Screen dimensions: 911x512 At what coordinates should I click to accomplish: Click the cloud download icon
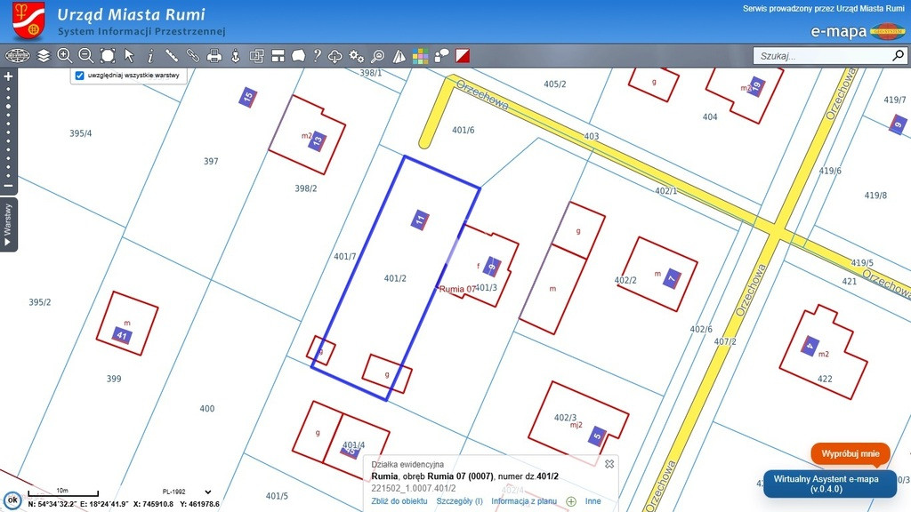335,56
